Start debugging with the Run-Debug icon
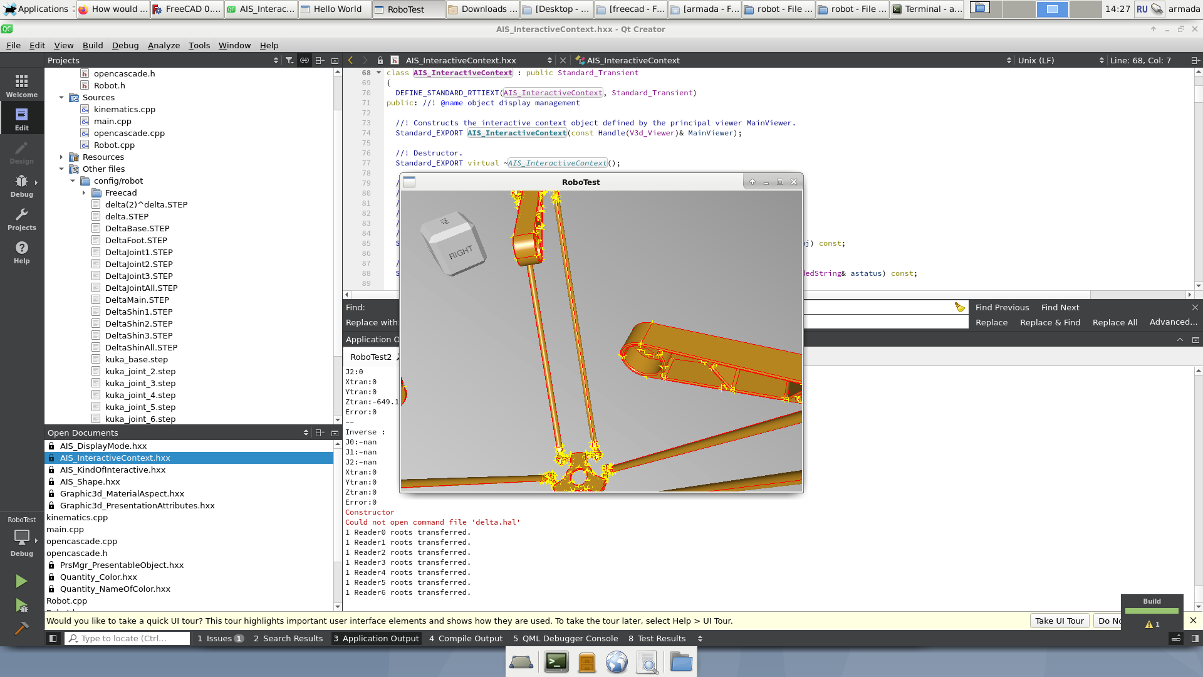1203x677 pixels. click(x=21, y=605)
